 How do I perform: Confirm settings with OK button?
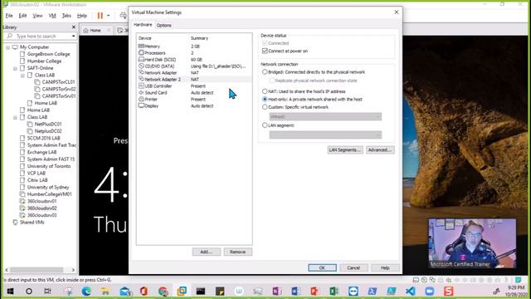coord(322,267)
